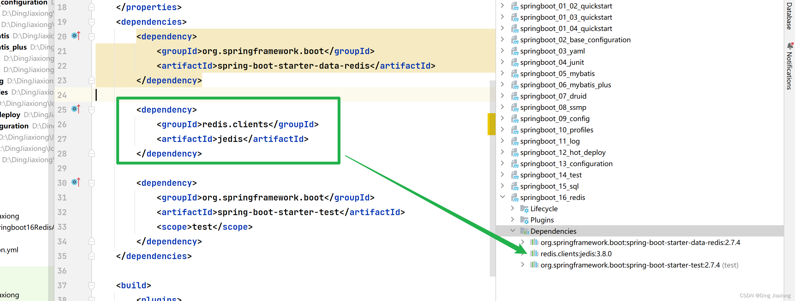
Task: Expand the spring-boot-starter-test dependency
Action: [523, 265]
